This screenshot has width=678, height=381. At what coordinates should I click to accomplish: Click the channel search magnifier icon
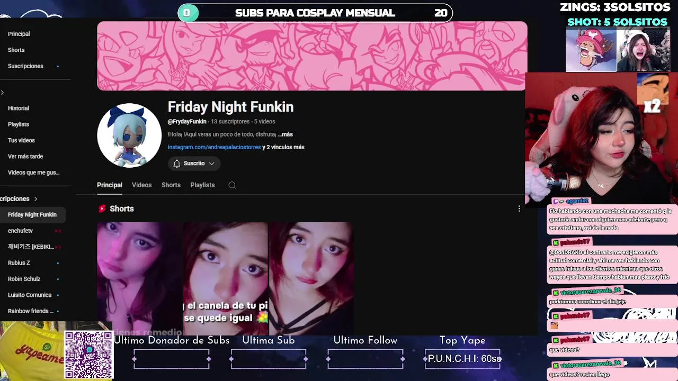(x=232, y=185)
